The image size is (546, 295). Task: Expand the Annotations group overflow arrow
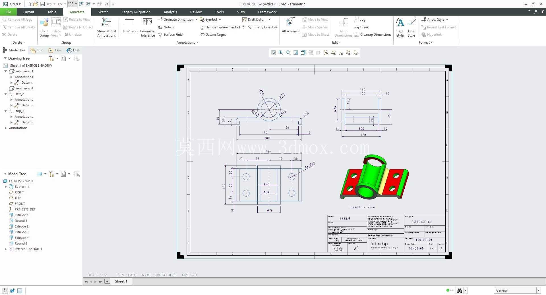(197, 43)
